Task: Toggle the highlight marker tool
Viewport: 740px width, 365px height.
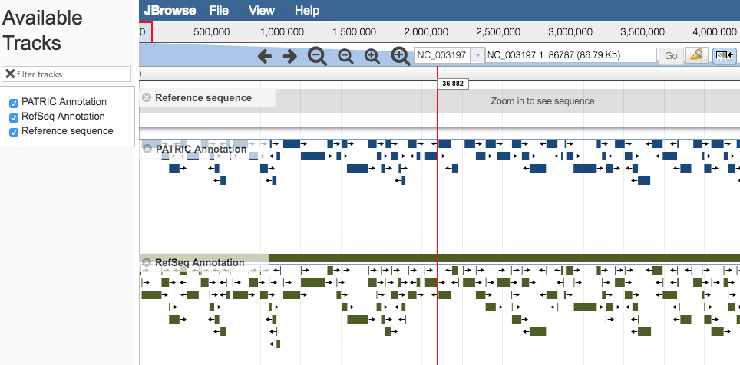Action: coord(696,55)
